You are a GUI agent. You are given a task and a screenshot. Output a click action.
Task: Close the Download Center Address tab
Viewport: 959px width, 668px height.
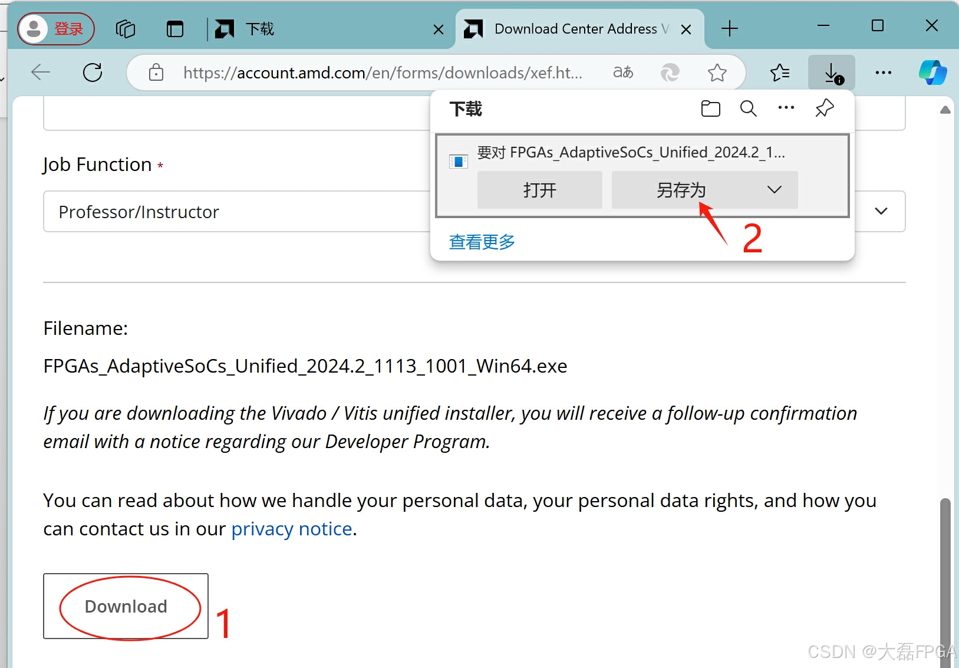point(686,29)
